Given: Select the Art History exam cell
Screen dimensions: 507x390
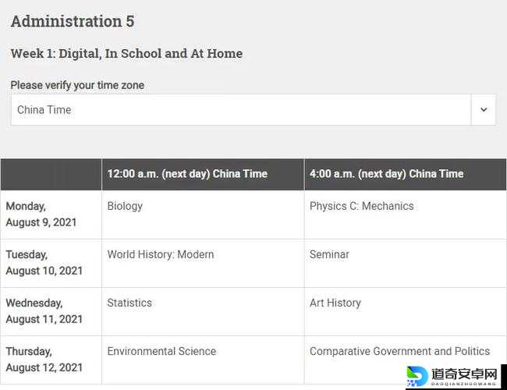Looking at the screenshot, I should (335, 303).
